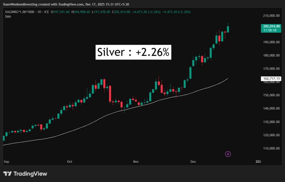Click the Sep label on time axis
285x182 pixels.
pos(6,161)
